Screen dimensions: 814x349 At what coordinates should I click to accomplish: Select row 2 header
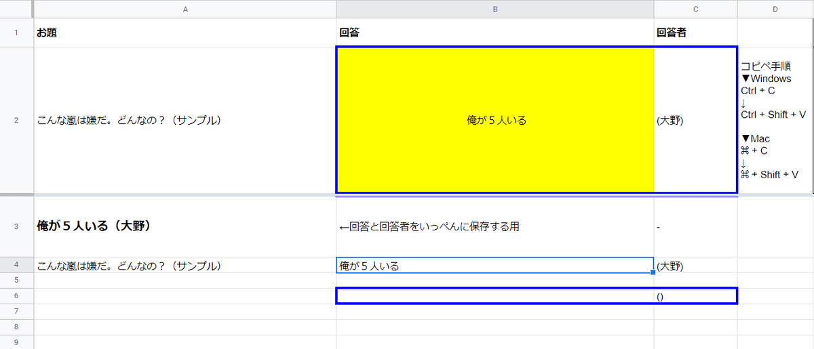(x=16, y=120)
